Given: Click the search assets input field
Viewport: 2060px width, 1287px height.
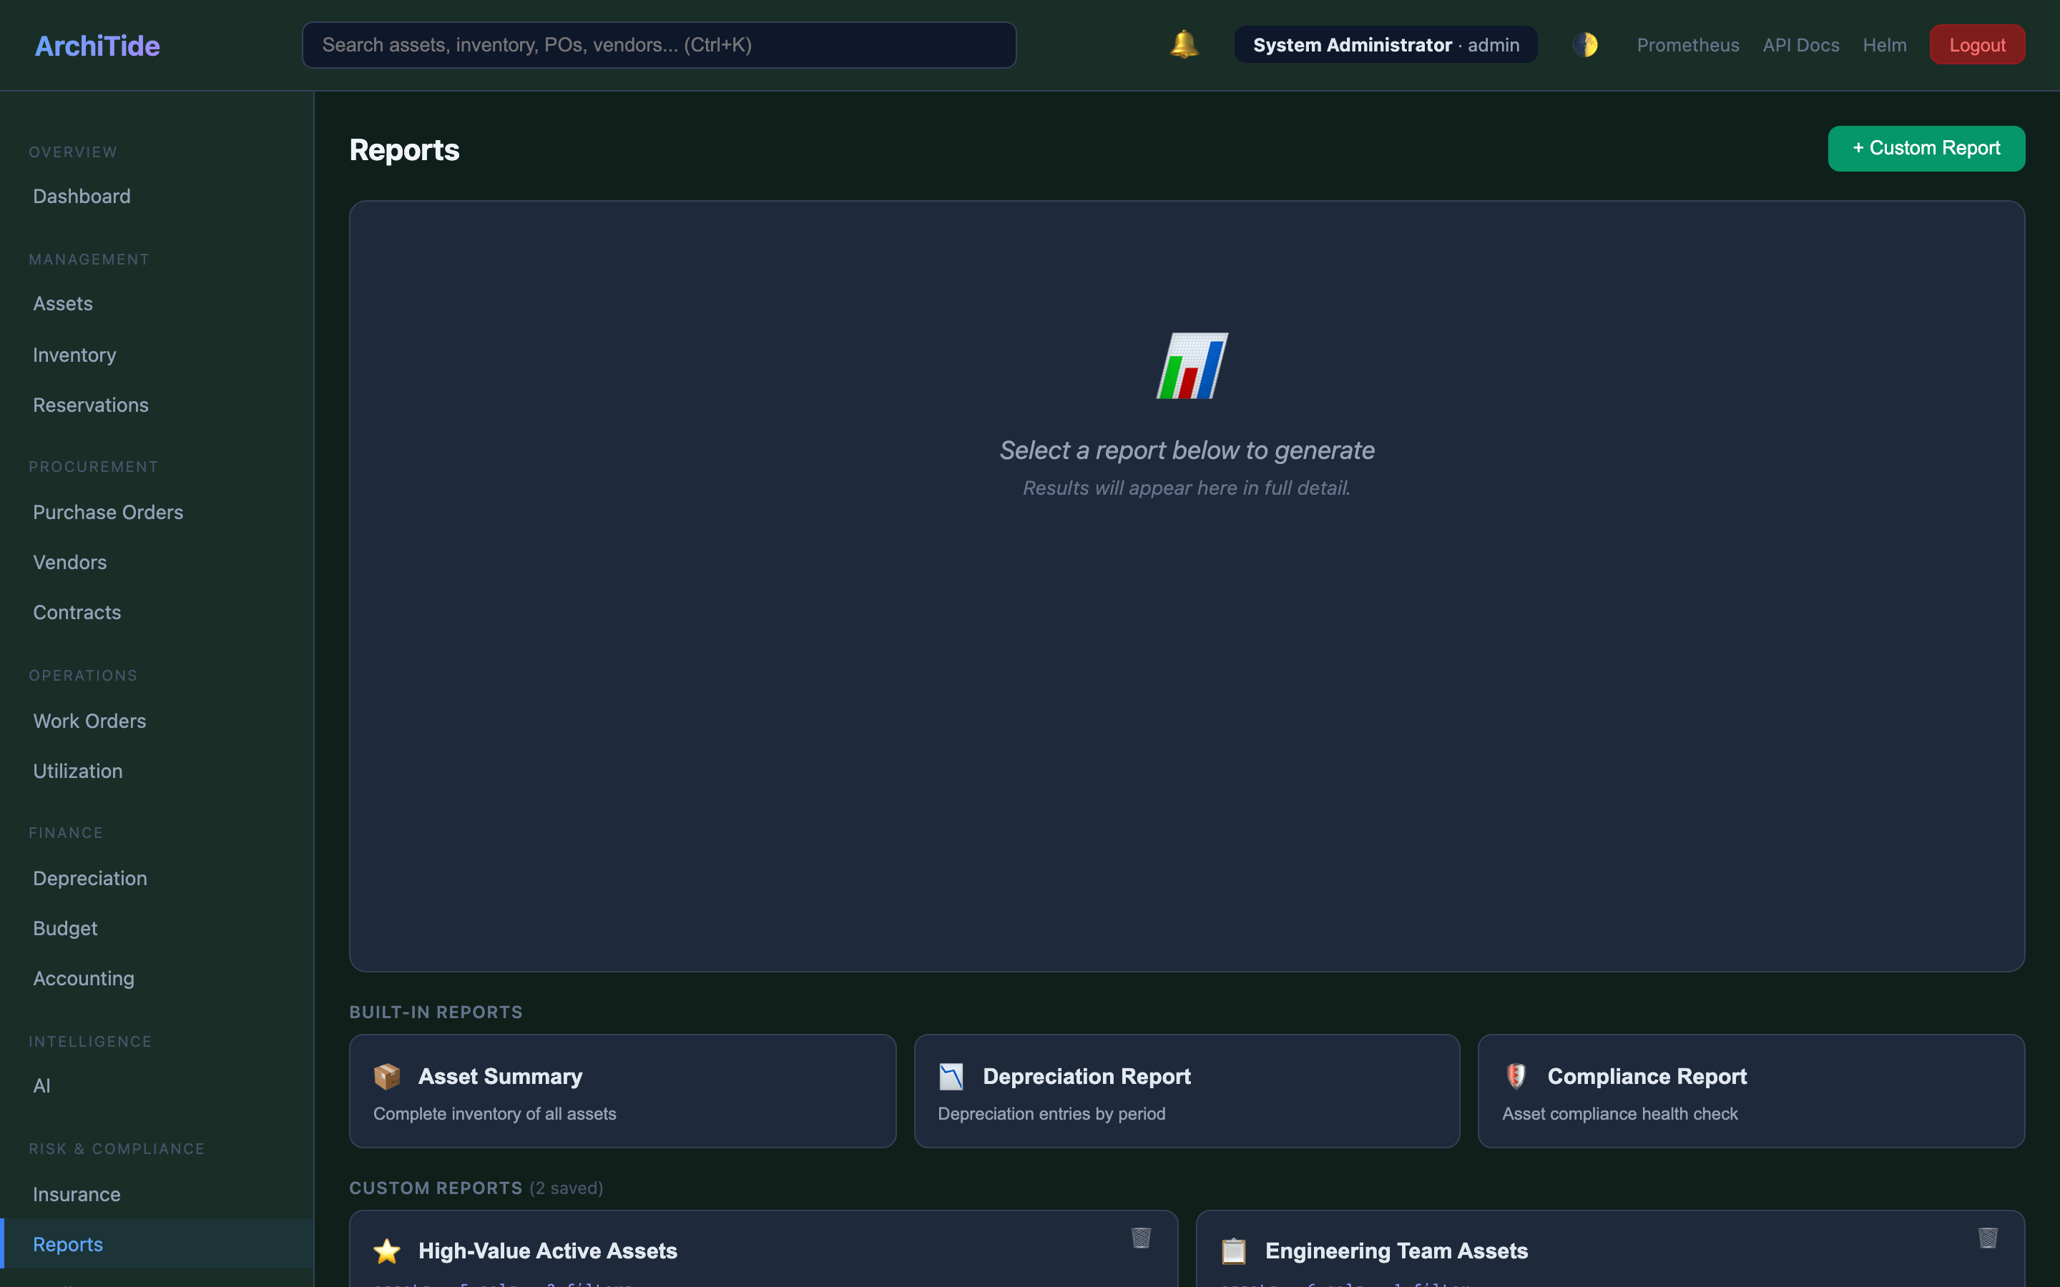Looking at the screenshot, I should (x=659, y=44).
